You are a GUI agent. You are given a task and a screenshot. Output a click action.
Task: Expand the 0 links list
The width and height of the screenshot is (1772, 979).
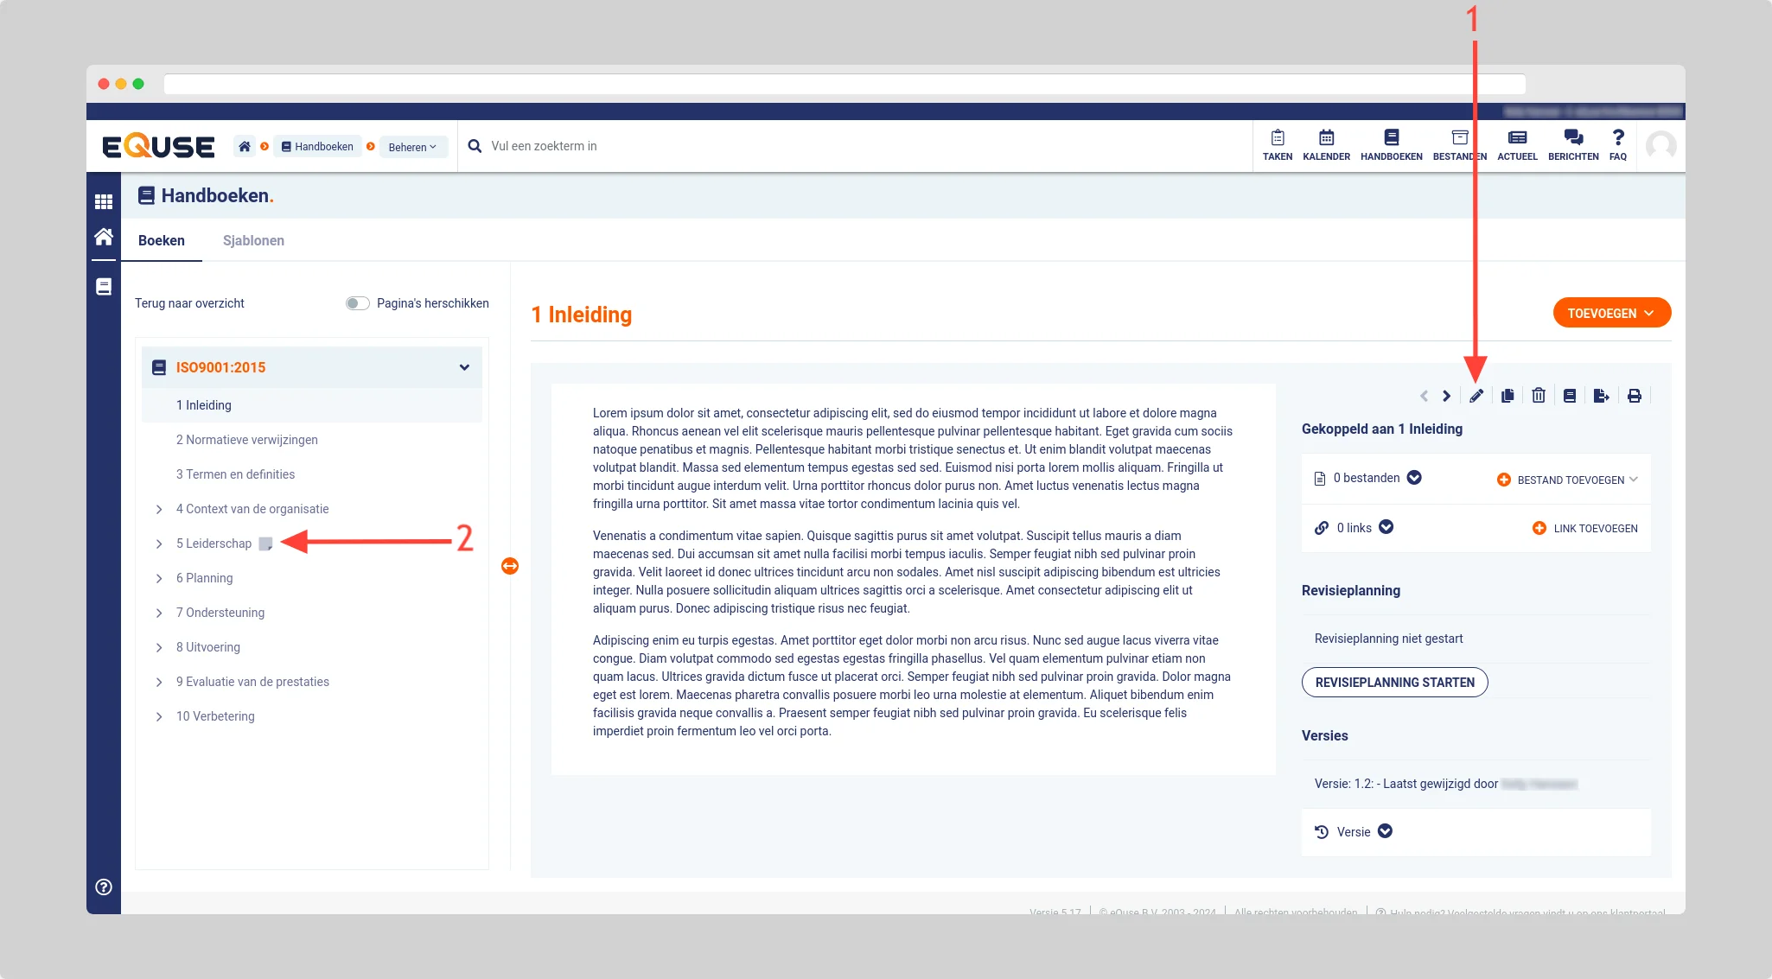pos(1386,527)
